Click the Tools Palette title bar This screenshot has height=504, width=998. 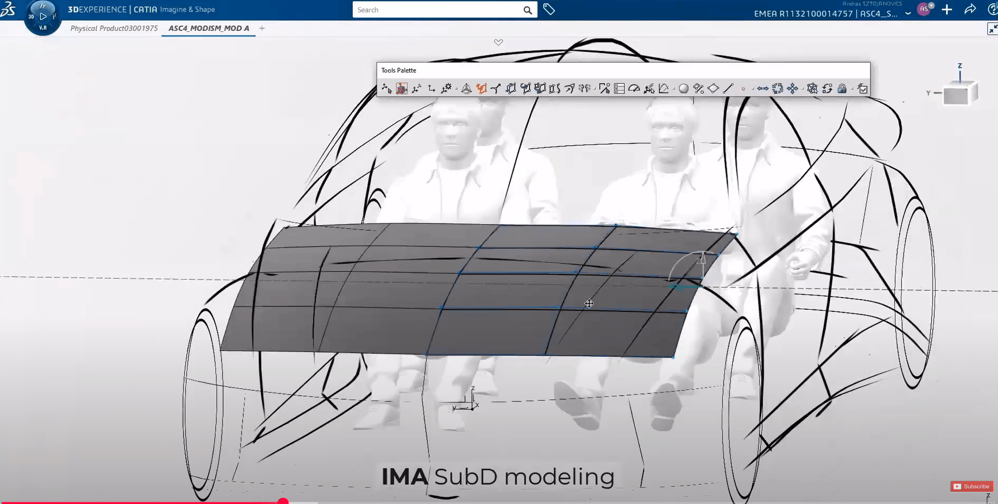(623, 70)
